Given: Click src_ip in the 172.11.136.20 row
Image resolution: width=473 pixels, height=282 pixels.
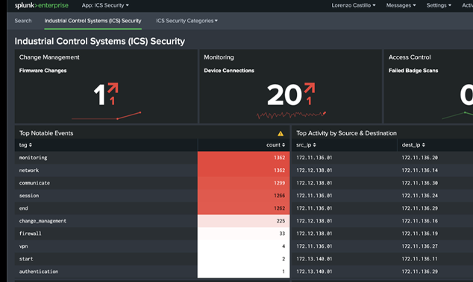Looking at the screenshot, I should 314,158.
